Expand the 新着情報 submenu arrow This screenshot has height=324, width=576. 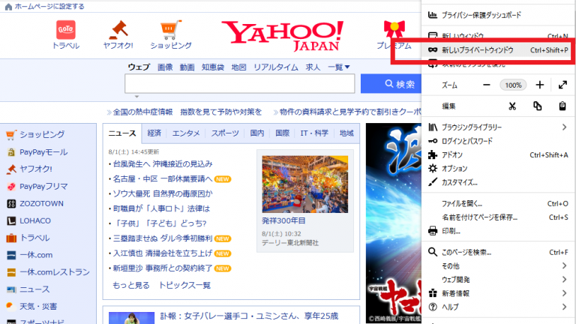point(564,293)
